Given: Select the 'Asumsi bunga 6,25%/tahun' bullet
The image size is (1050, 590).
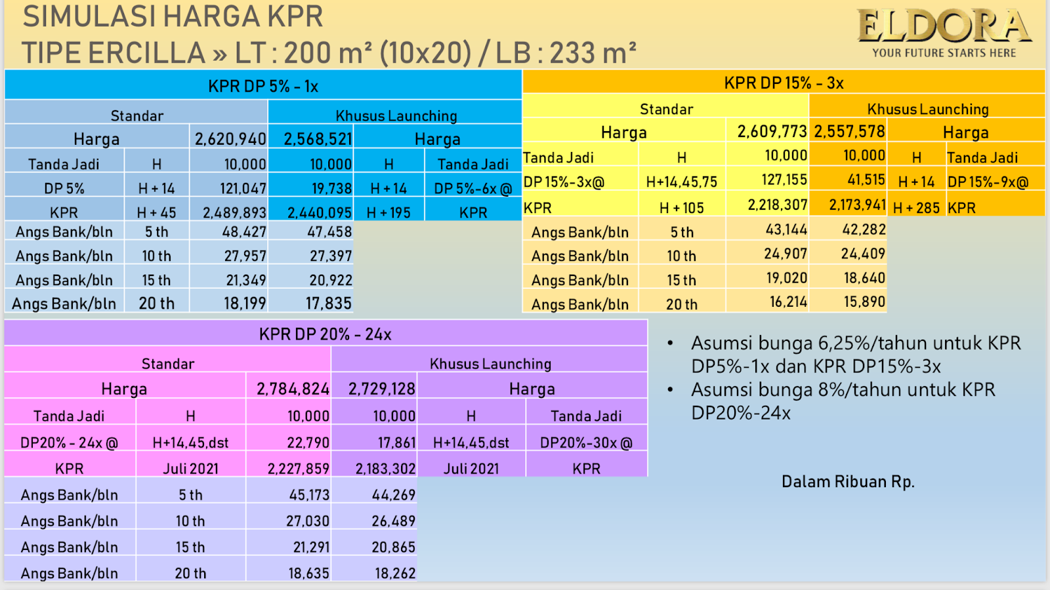Looking at the screenshot, I should (x=855, y=355).
